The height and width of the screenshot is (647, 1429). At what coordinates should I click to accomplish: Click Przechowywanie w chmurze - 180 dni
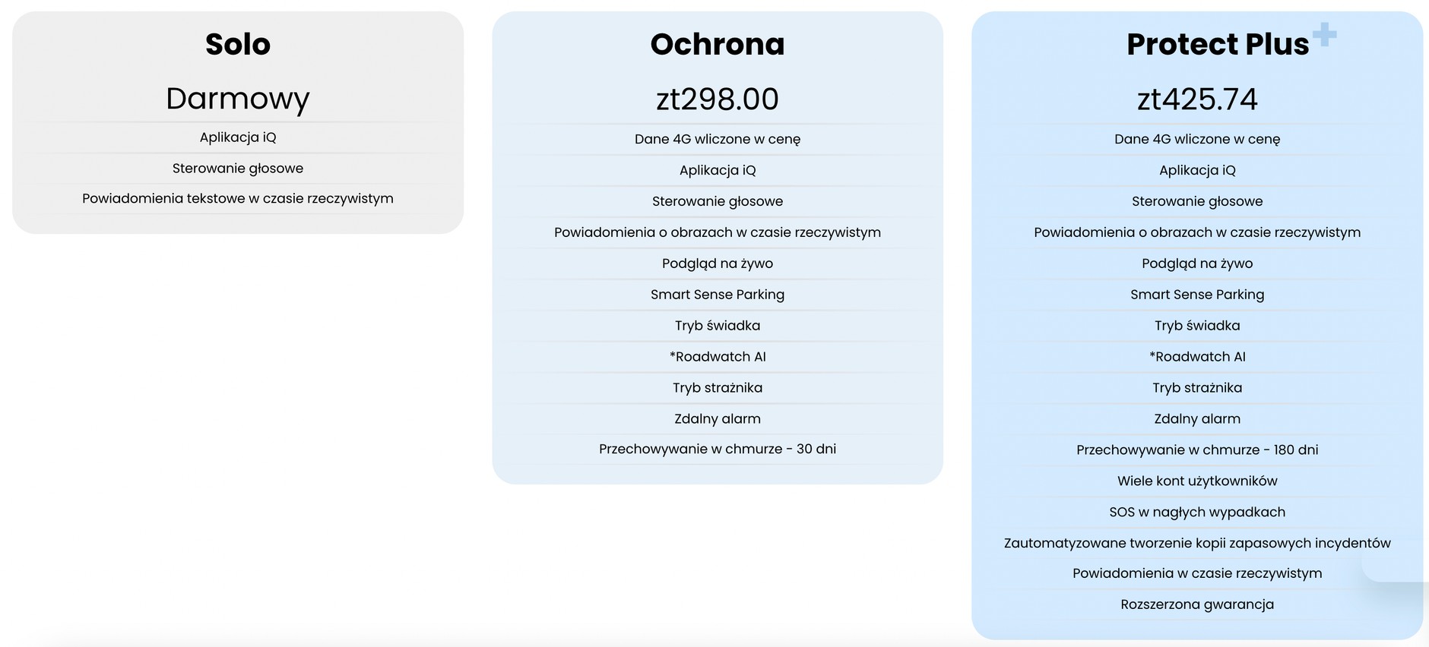tap(1197, 450)
